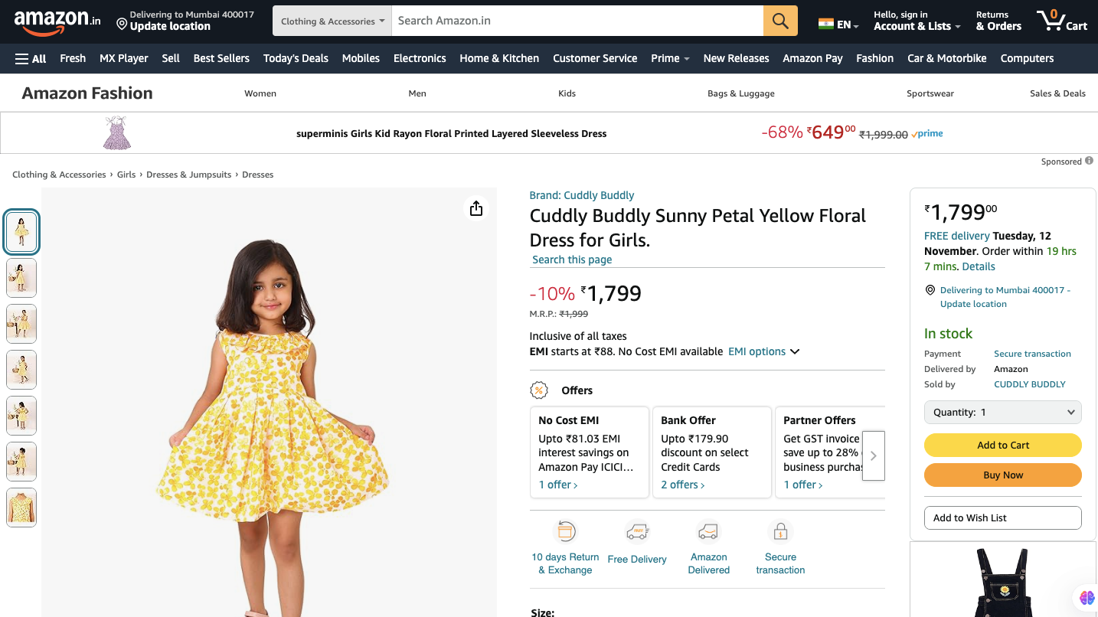Open the Quantity dropdown
Screen dimensions: 1098x617
[1002, 412]
